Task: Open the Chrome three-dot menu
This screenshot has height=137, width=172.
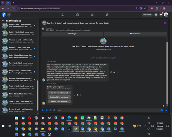Action: coord(169,9)
